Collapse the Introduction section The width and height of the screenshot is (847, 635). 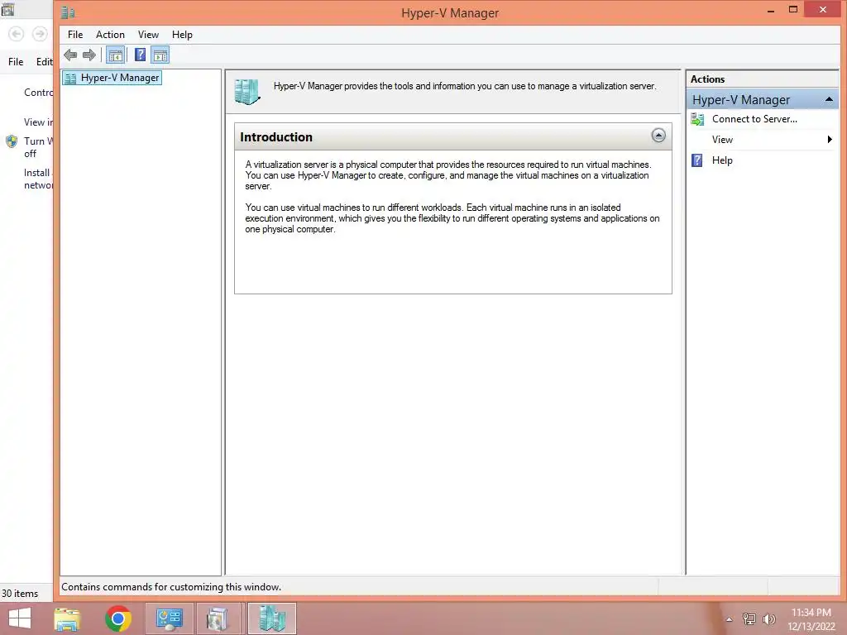(x=658, y=136)
